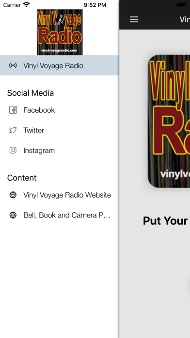Click the Instagram camera icon
Screen dimensions: 190x338
tap(13, 150)
